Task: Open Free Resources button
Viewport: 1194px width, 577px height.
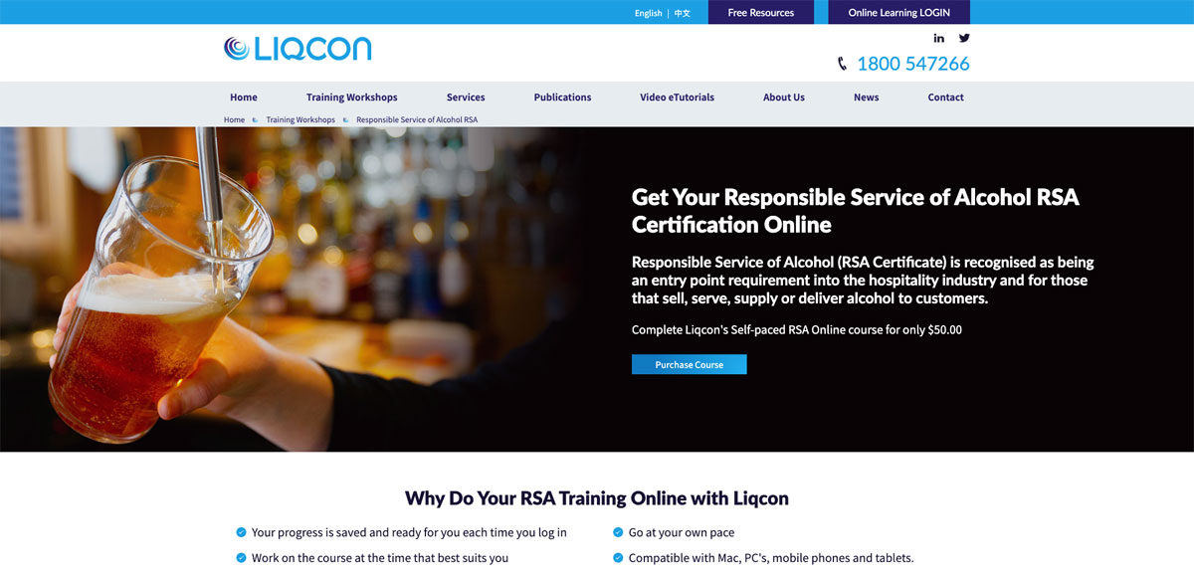Action: pos(761,13)
